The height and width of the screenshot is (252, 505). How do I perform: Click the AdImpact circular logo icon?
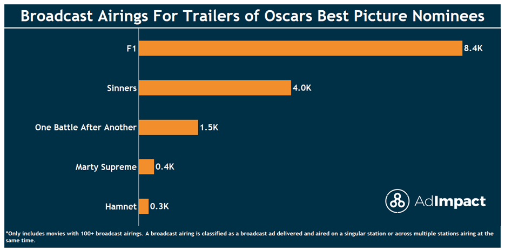397,201
